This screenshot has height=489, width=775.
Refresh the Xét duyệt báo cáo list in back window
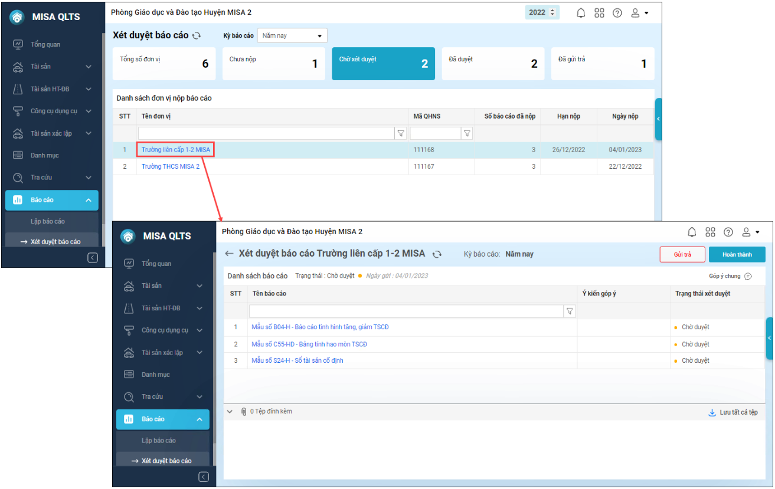[197, 35]
